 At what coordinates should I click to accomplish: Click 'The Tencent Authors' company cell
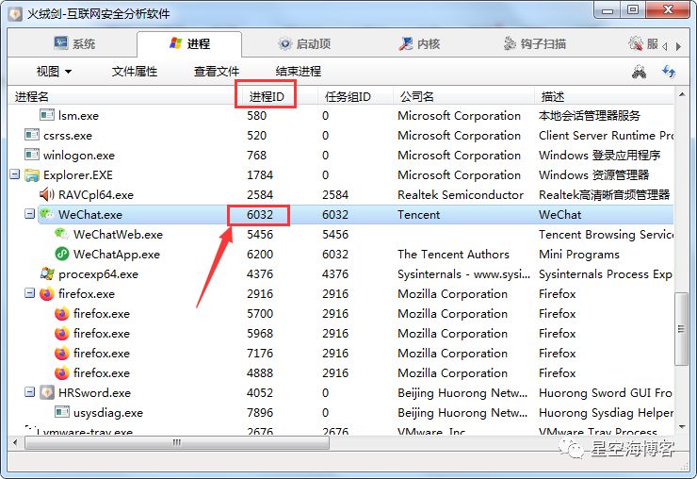[453, 255]
